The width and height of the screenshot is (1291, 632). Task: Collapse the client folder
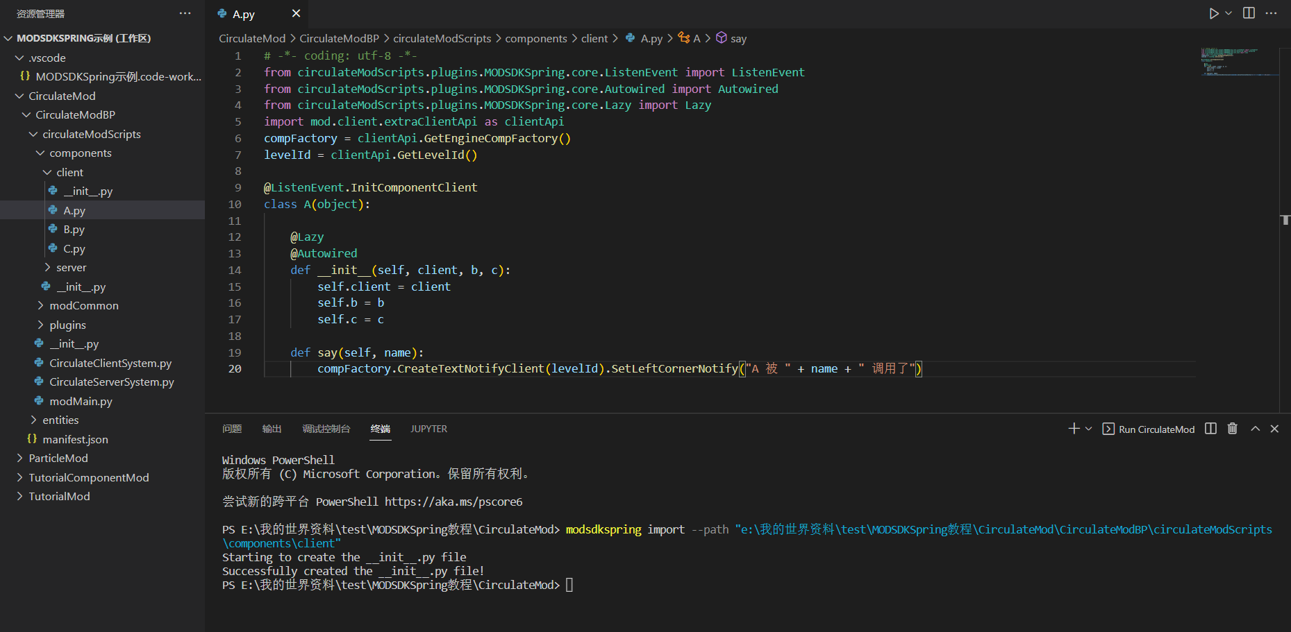(x=69, y=172)
